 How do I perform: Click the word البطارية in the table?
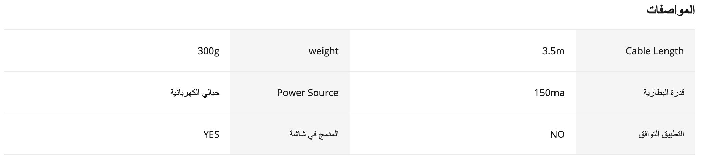pyautogui.click(x=656, y=93)
